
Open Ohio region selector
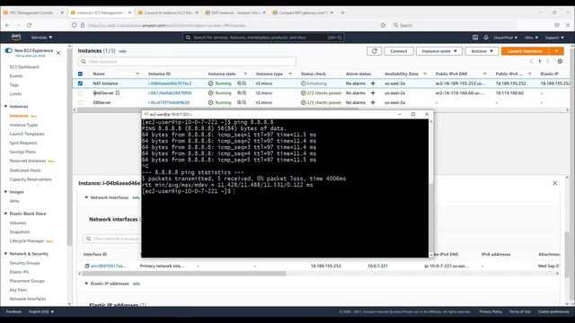tap(531, 38)
